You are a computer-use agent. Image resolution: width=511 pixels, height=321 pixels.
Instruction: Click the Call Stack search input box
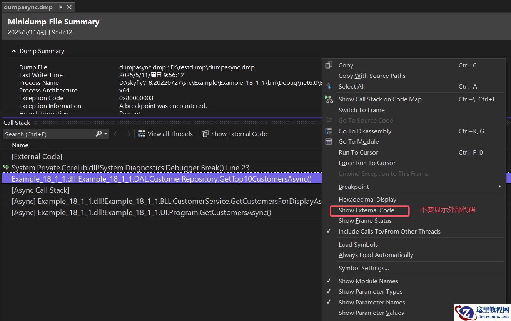tap(48, 134)
